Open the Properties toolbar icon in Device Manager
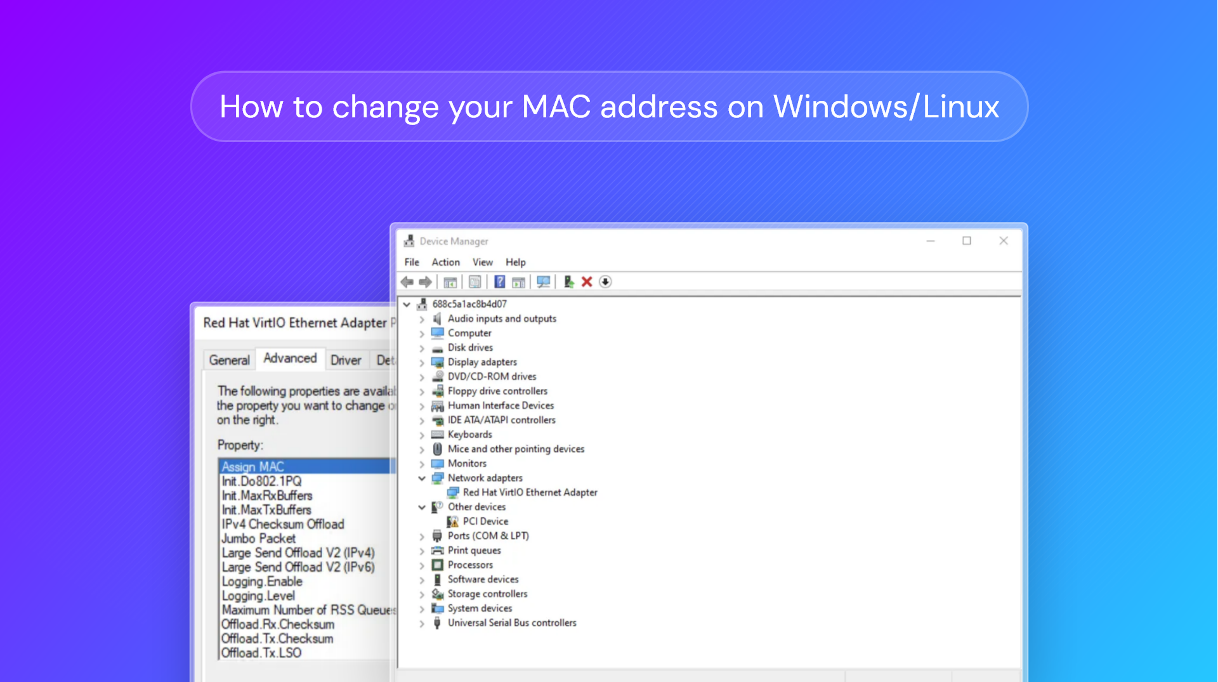This screenshot has height=682, width=1218. coord(475,282)
